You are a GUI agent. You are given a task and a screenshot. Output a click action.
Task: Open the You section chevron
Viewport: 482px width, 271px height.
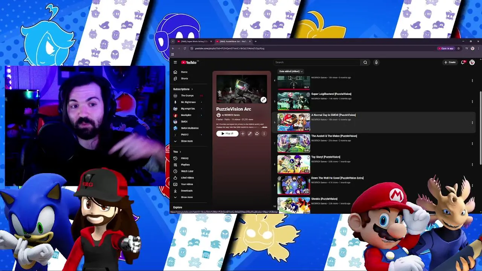(180, 152)
